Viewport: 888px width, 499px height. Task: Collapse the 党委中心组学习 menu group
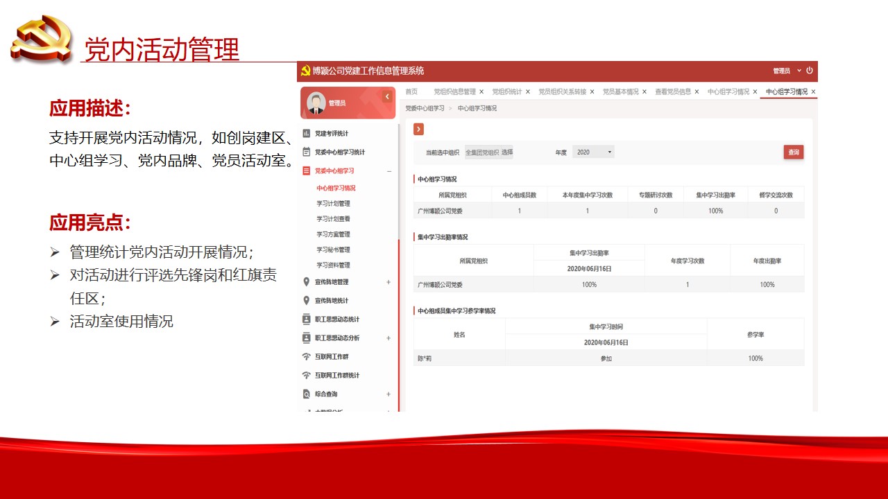[388, 171]
